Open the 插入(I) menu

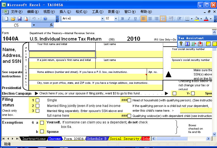click(x=65, y=12)
